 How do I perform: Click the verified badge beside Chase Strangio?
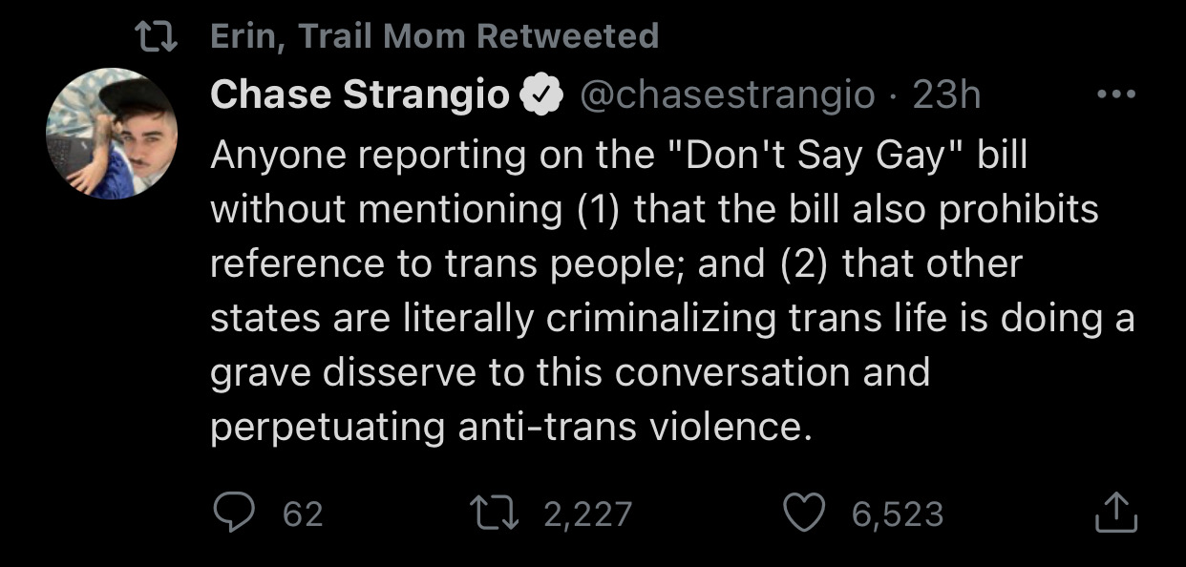coord(540,94)
